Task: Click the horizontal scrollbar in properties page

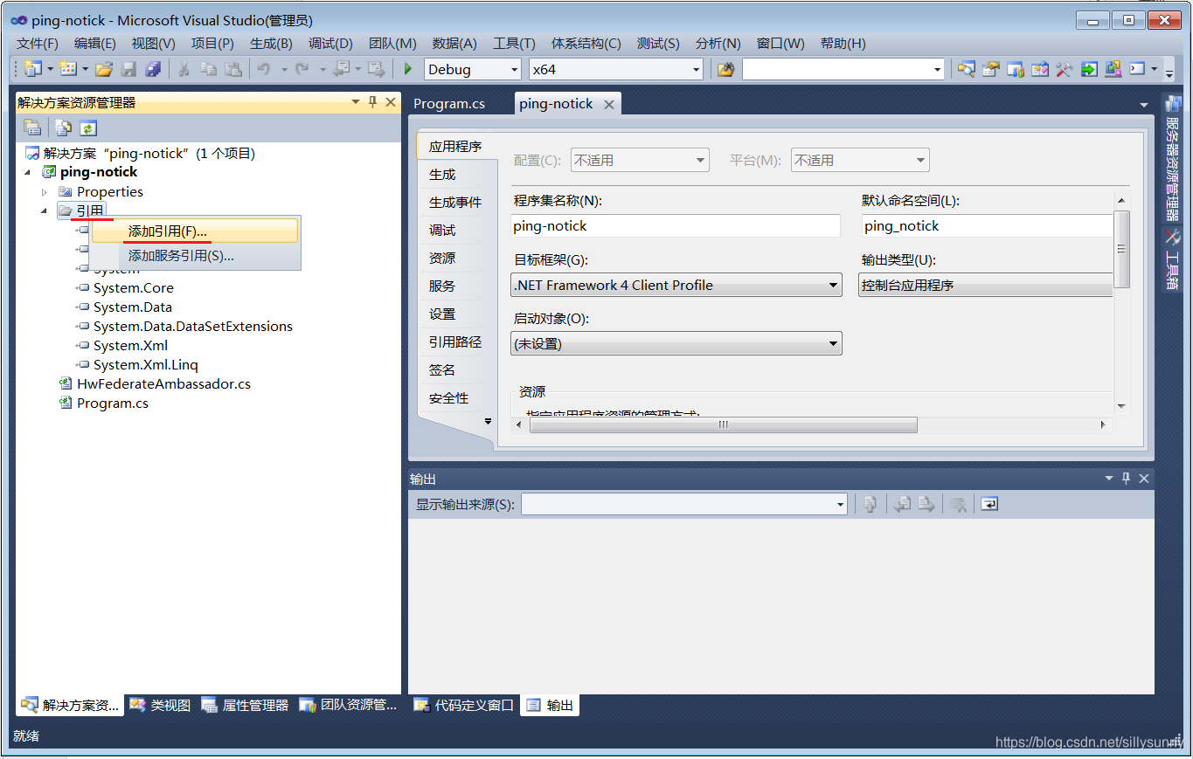Action: tap(723, 424)
